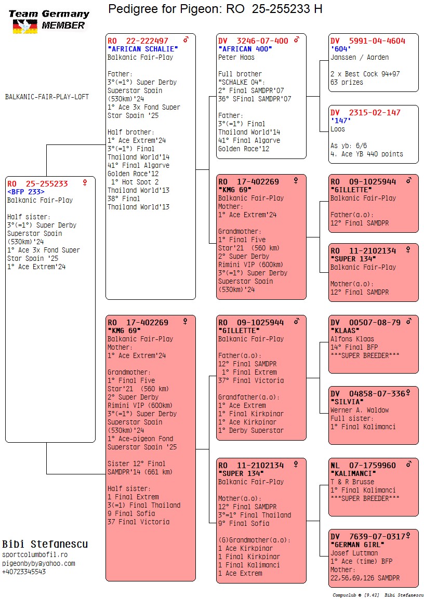Viewport: 424px width, 609px height.
Task: Click the pigeonbyby@yahoo.com email address
Action: click(38, 563)
